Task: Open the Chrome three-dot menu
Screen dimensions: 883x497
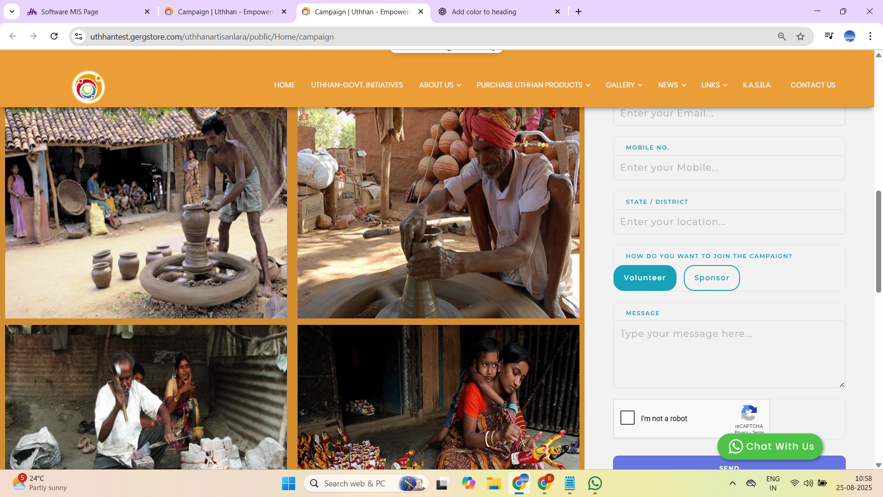Action: click(x=870, y=36)
